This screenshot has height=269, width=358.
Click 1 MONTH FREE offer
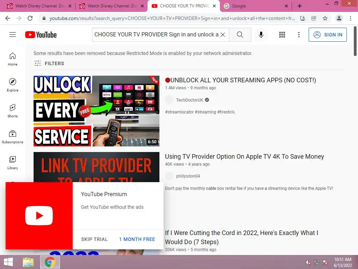click(x=137, y=239)
